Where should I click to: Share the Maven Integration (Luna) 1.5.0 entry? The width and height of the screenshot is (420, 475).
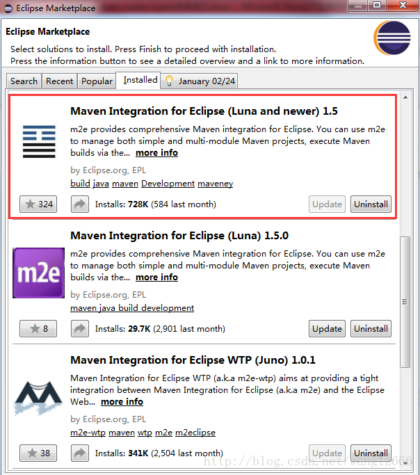[x=80, y=329]
